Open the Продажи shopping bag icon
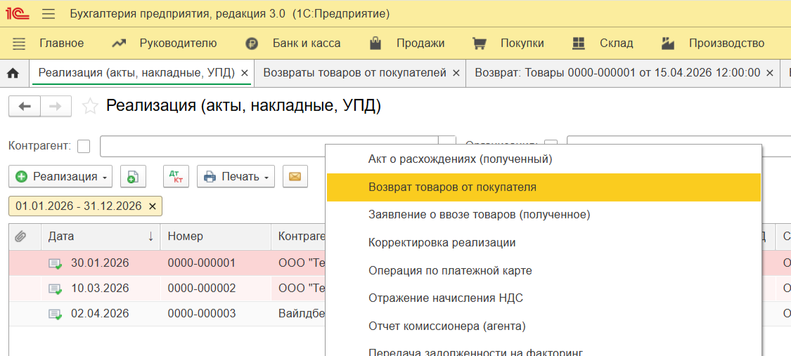 [x=375, y=43]
